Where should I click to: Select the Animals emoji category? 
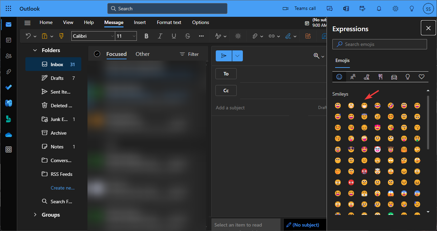pyautogui.click(x=367, y=77)
